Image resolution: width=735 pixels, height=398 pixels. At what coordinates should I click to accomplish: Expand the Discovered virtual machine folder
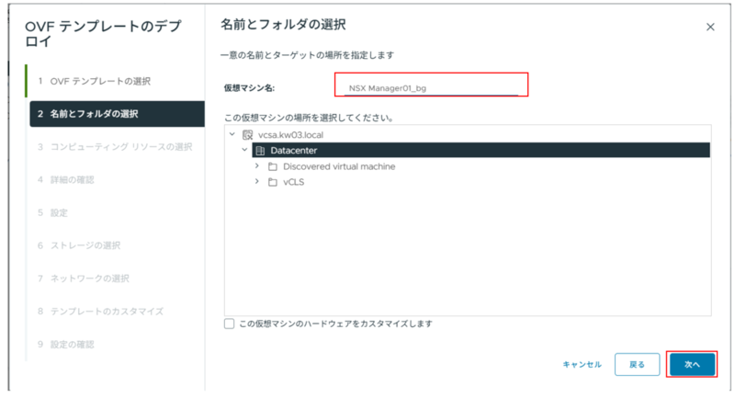click(257, 166)
